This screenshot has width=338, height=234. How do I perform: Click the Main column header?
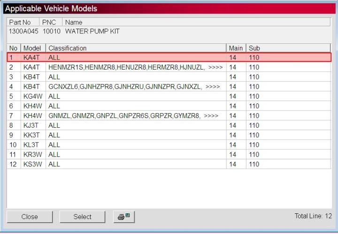pyautogui.click(x=236, y=48)
